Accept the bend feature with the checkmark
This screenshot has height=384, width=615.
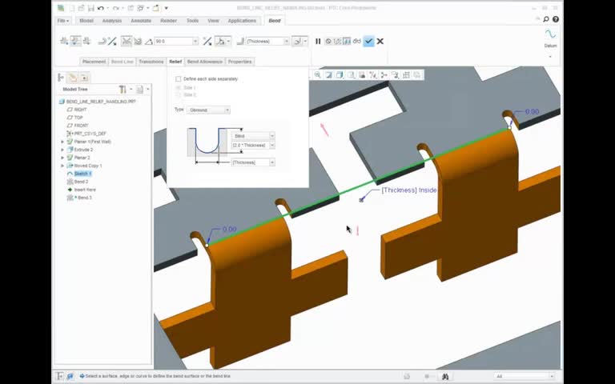click(x=368, y=41)
